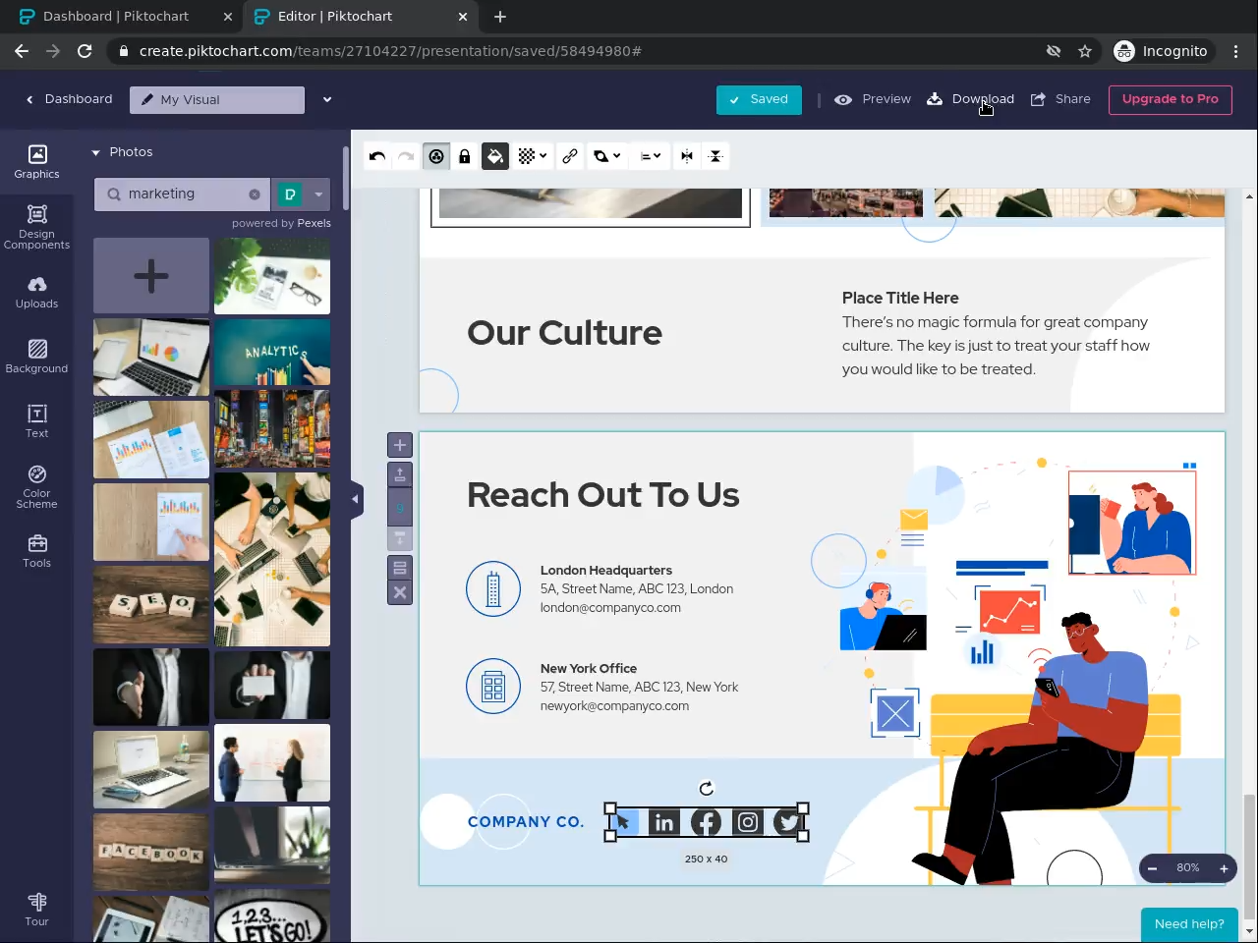Clone the current slide
The image size is (1258, 943).
400,568
